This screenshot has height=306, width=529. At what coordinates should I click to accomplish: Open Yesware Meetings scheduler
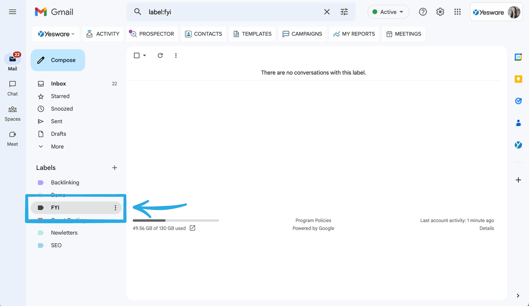pyautogui.click(x=403, y=33)
